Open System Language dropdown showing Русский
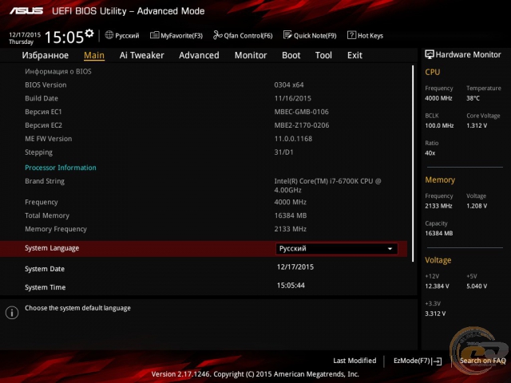This screenshot has width=511, height=383. click(x=337, y=249)
